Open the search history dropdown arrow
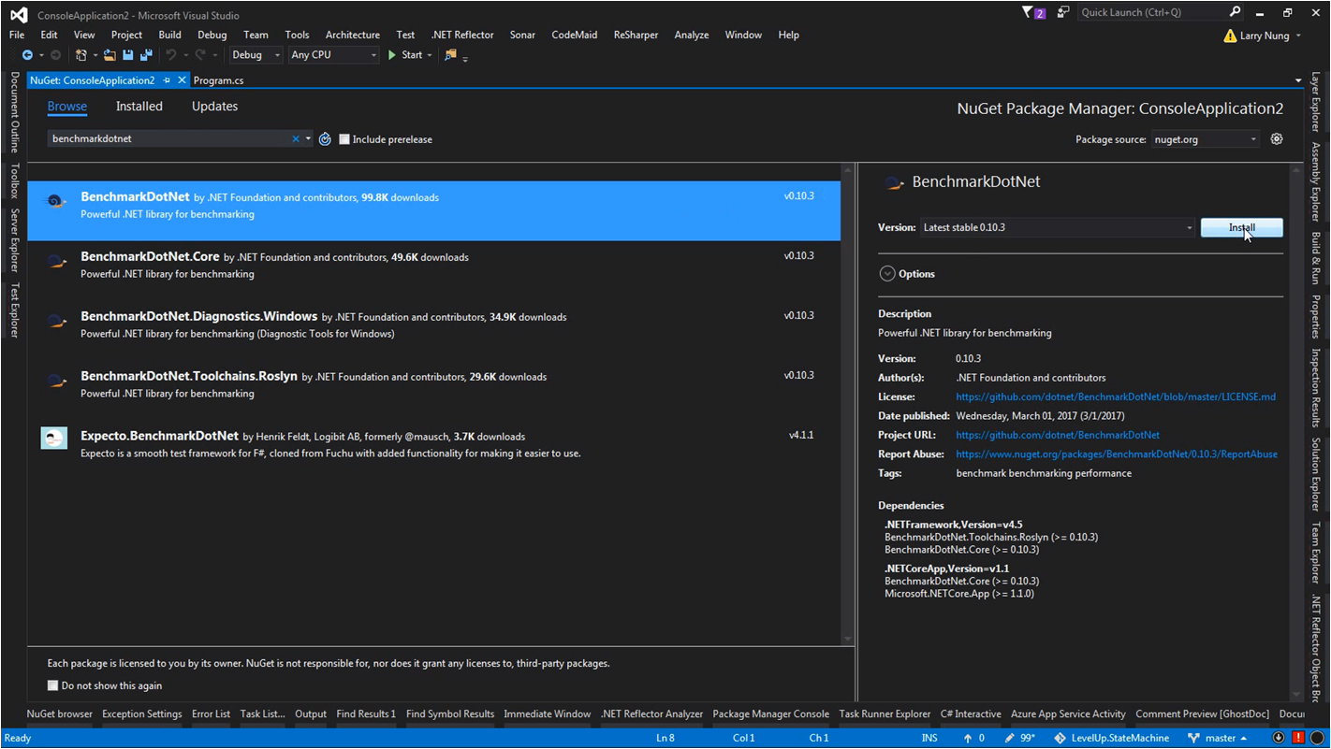 coord(308,139)
